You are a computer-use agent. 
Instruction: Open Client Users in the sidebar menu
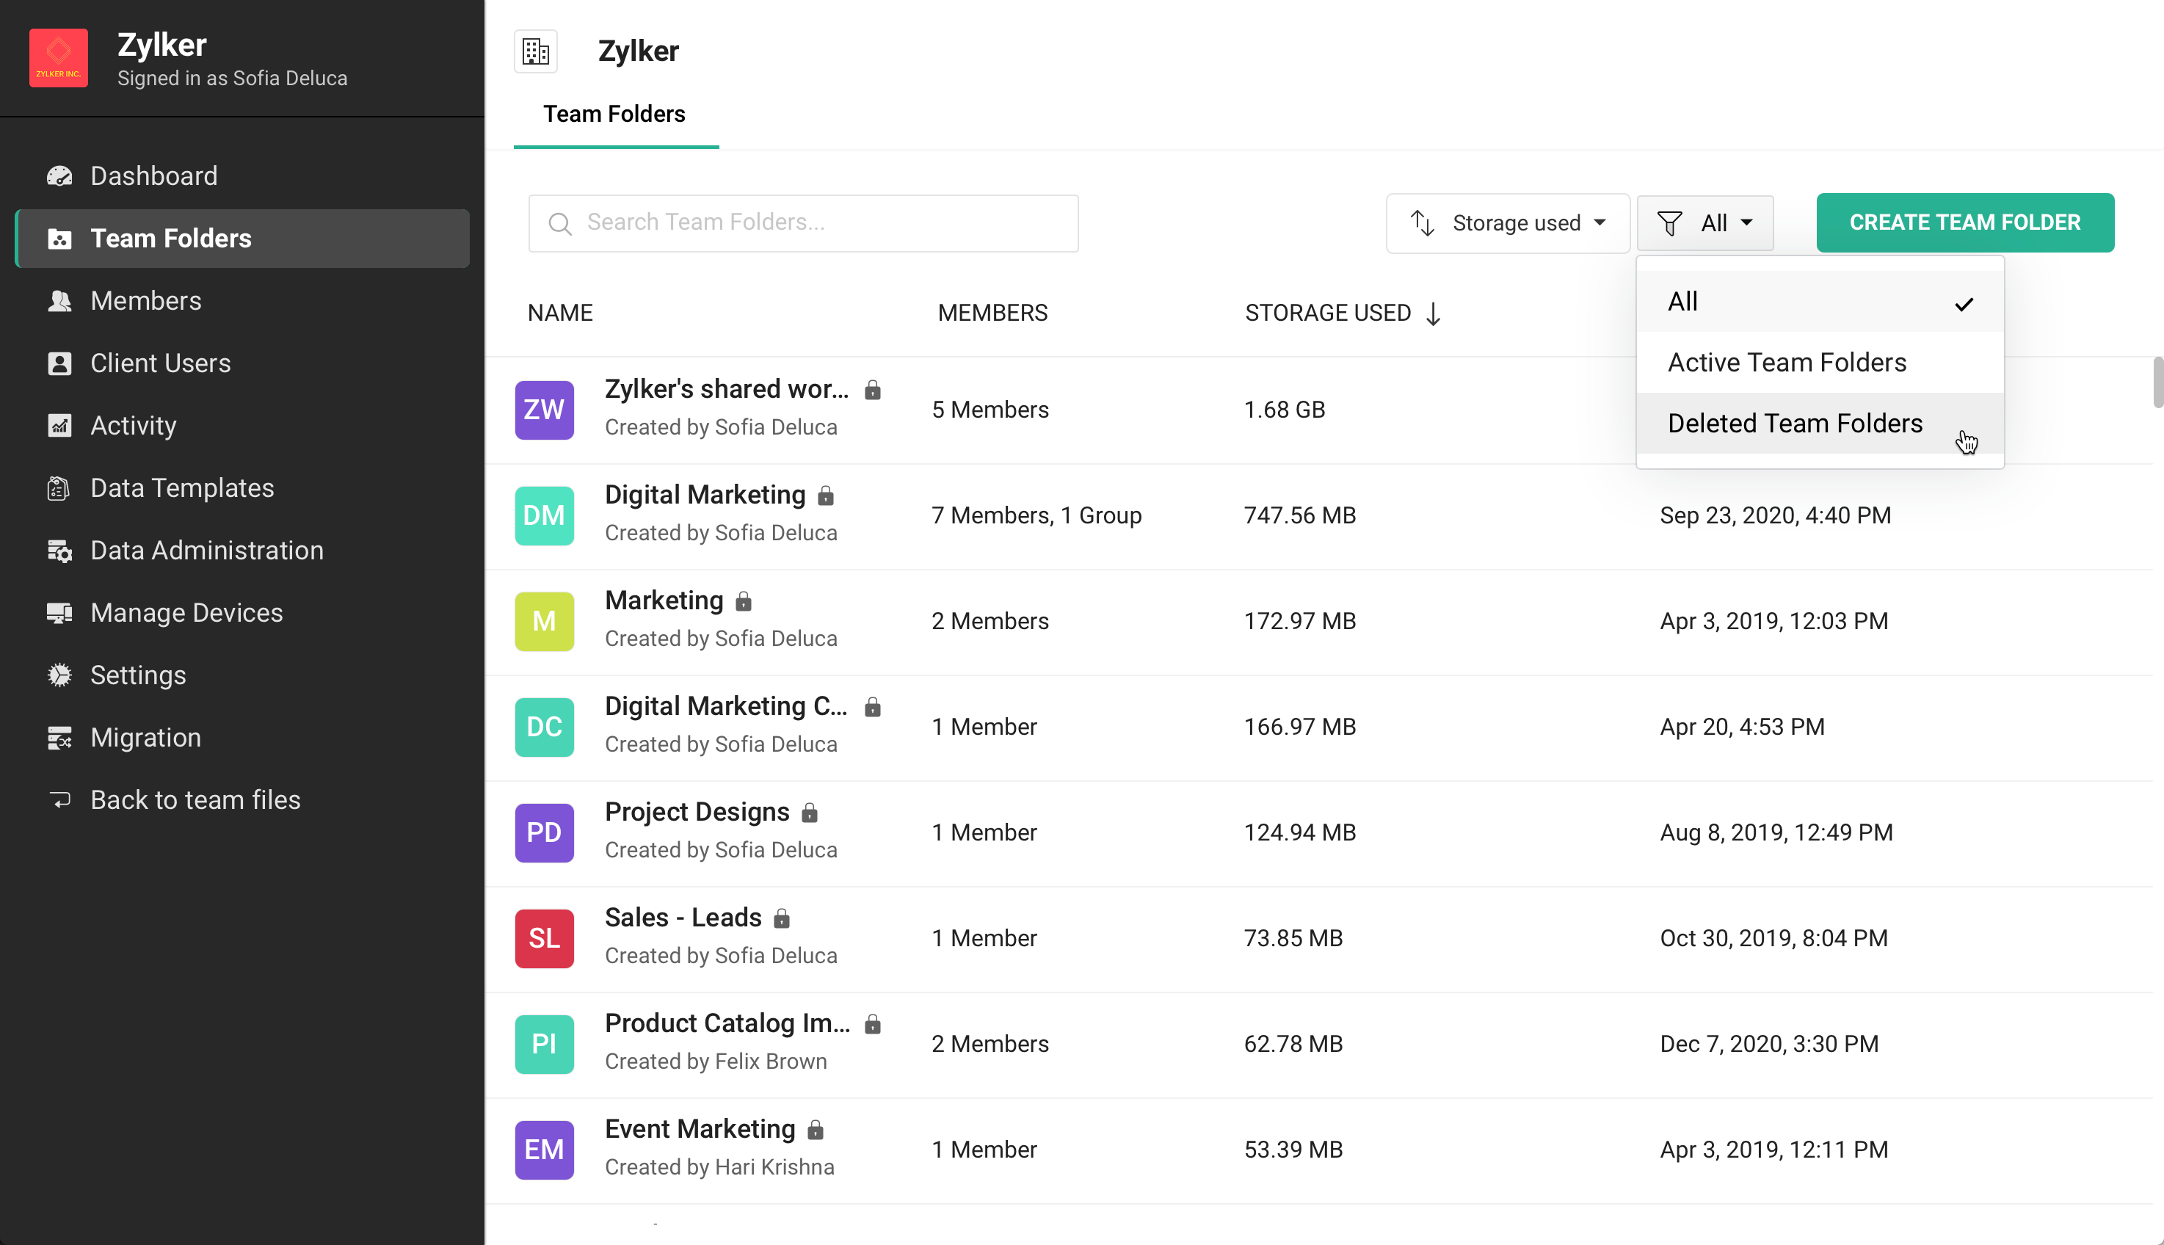160,363
